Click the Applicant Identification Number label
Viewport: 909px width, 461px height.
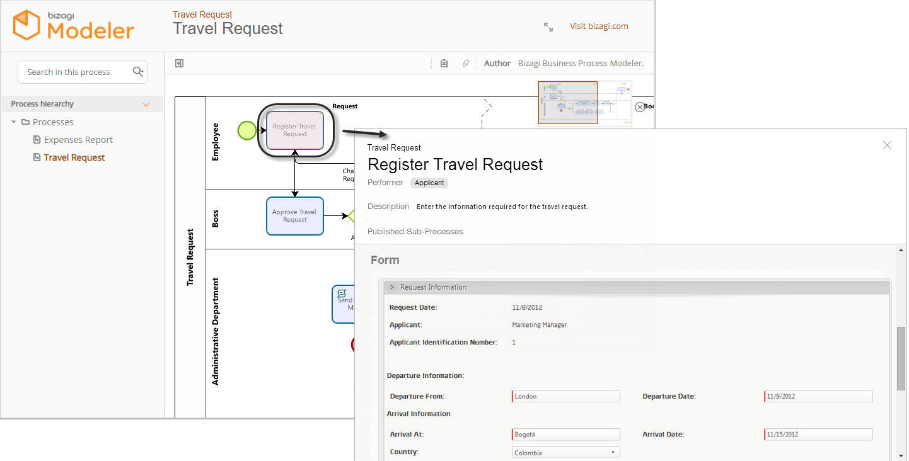443,343
